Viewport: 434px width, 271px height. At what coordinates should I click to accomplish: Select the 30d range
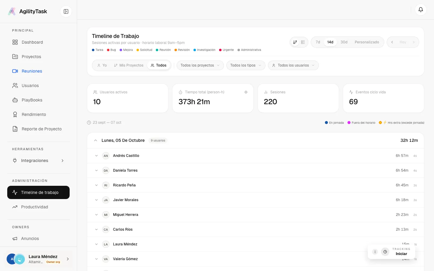click(344, 42)
